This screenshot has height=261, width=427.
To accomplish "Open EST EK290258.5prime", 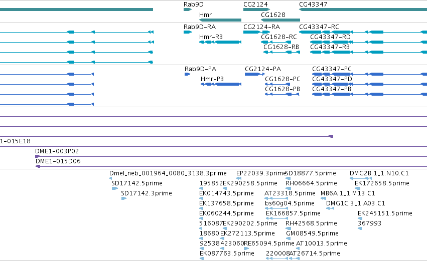I will click(250, 183).
